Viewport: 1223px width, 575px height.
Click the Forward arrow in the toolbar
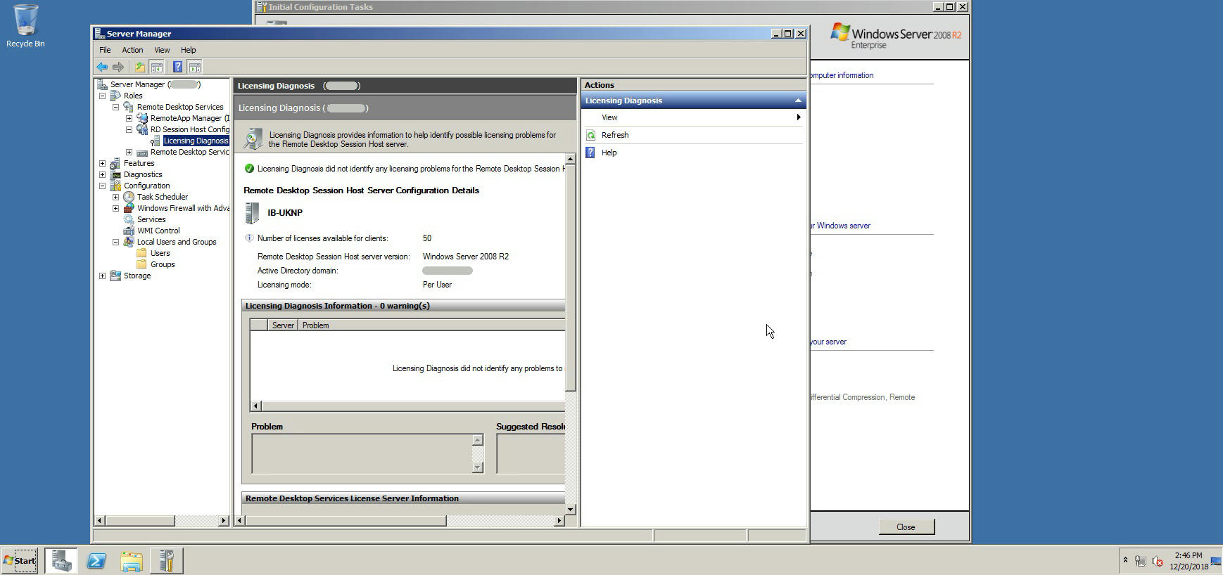118,67
